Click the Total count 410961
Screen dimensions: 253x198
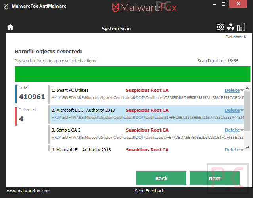tap(32, 97)
